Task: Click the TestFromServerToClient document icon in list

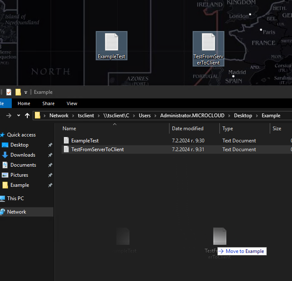Action: pyautogui.click(x=66, y=149)
